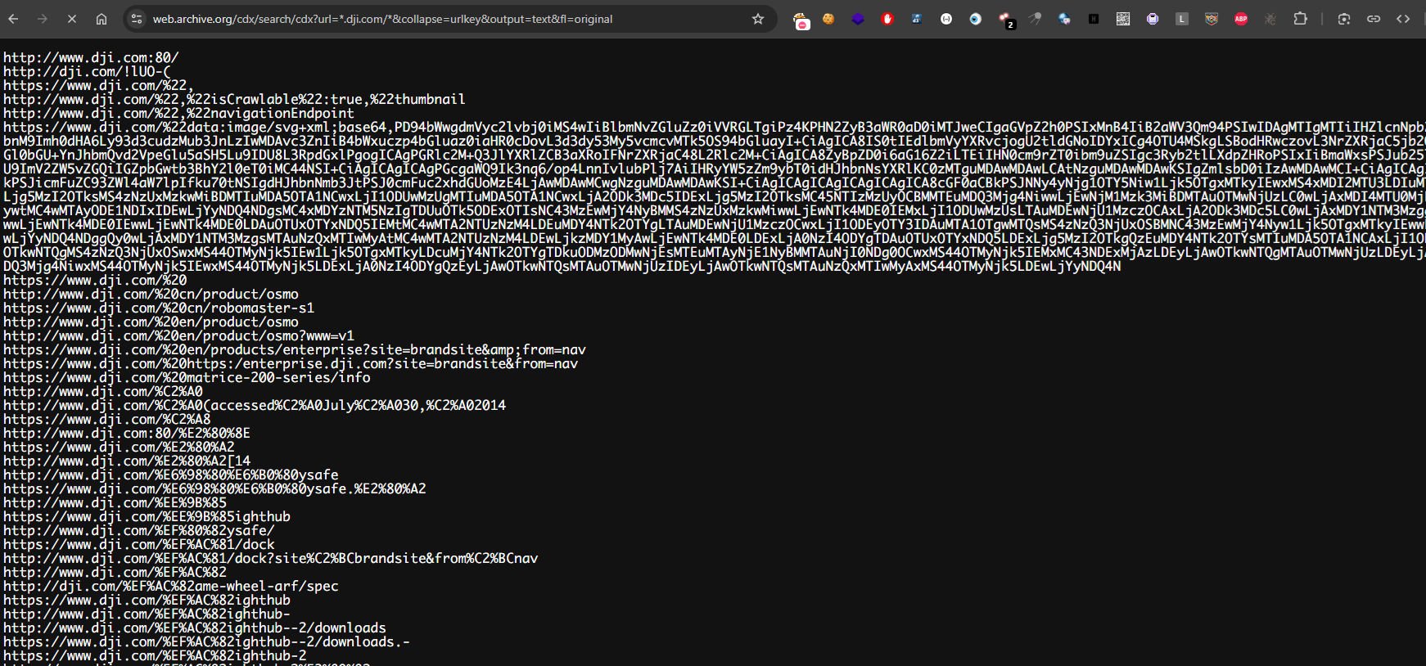Open the Extensions puzzle-piece menu
Image resolution: width=1426 pixels, height=666 pixels.
point(1300,19)
